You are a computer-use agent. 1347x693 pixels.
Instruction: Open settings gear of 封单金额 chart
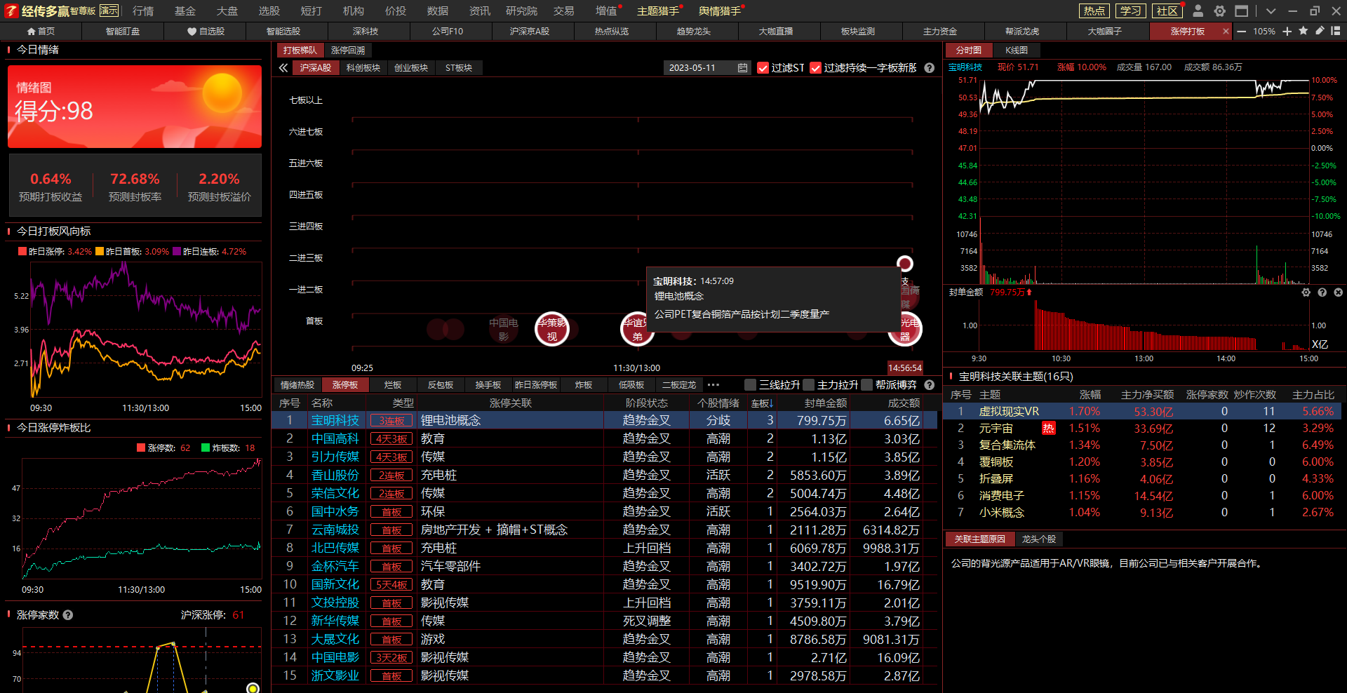(1306, 292)
